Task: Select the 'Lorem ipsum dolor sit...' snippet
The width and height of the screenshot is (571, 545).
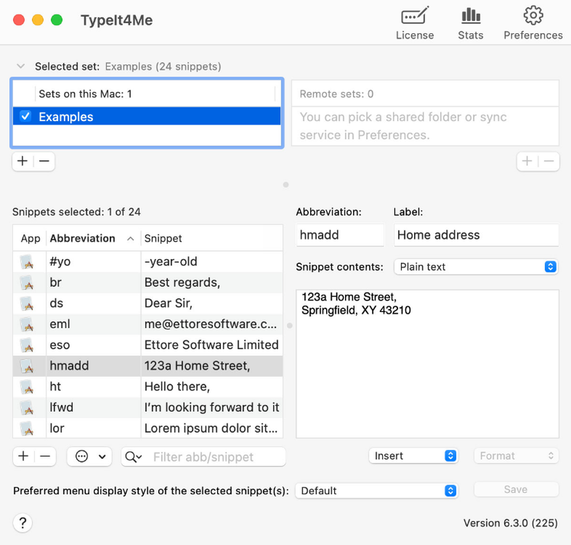Action: 212,428
